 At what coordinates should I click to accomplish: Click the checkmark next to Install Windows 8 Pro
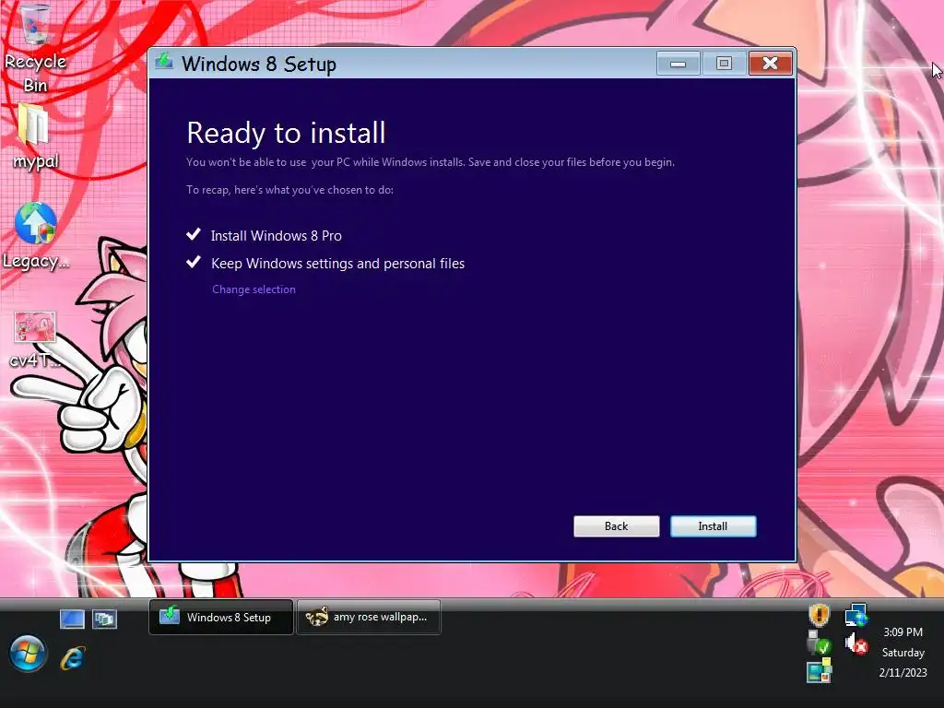coord(194,234)
